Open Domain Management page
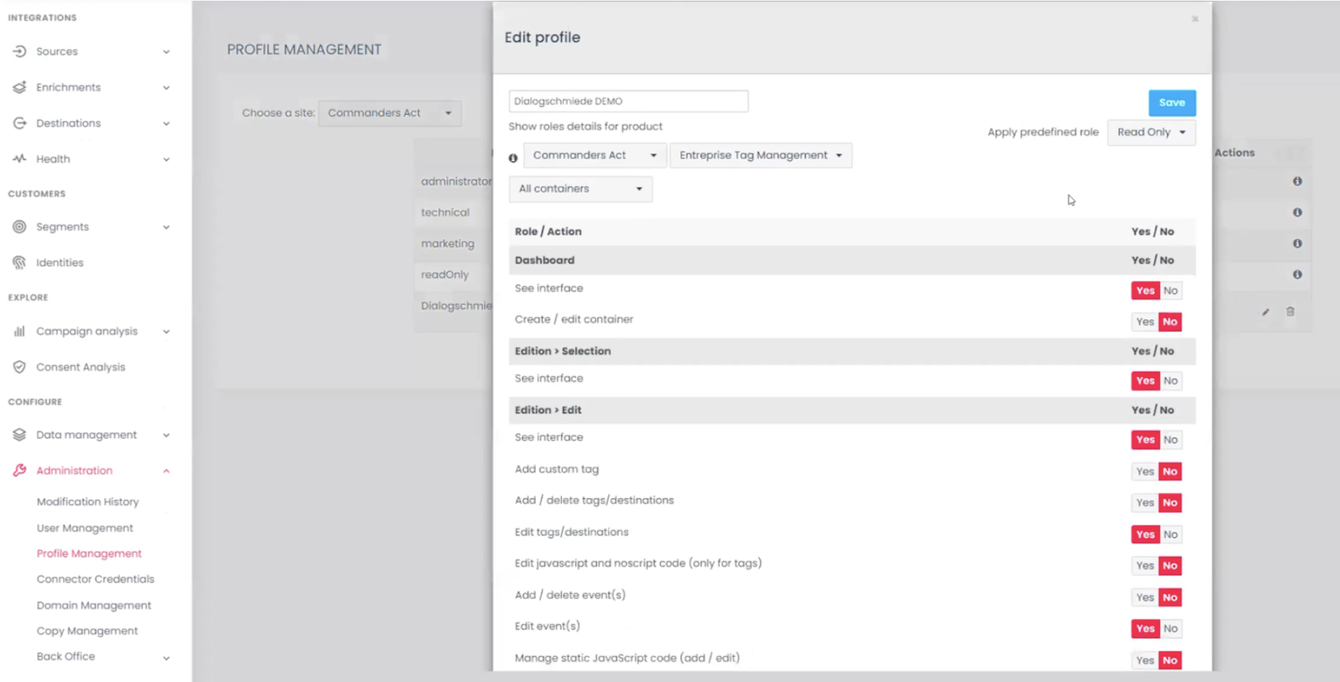This screenshot has width=1340, height=682. (x=94, y=605)
